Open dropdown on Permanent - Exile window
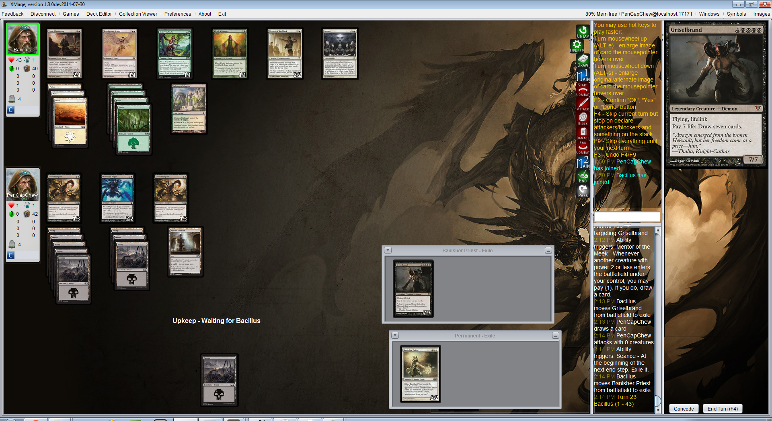The height and width of the screenshot is (421, 772). click(395, 335)
